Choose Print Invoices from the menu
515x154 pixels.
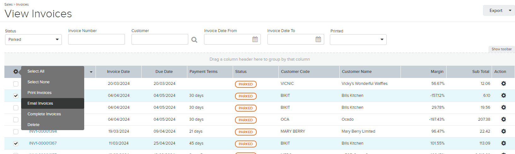tap(53, 93)
